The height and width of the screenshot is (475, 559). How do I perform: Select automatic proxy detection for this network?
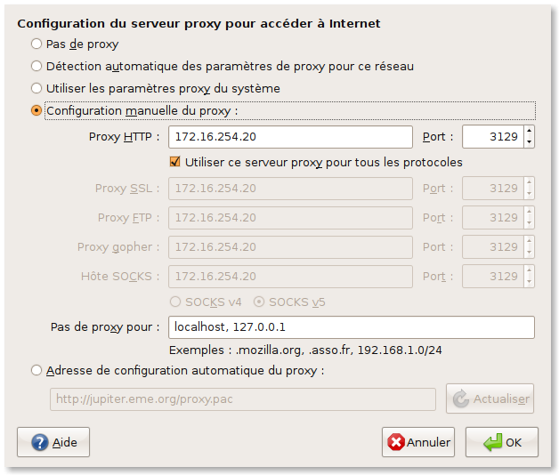(x=36, y=66)
